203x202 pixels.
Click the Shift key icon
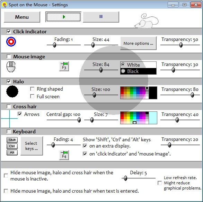pos(12,140)
